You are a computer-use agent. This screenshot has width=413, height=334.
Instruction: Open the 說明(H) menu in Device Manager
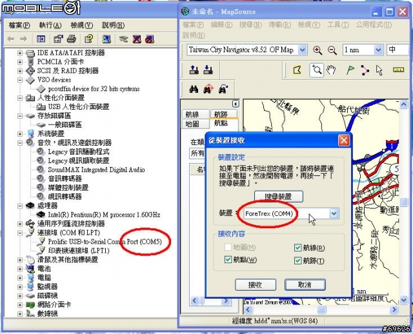[x=114, y=25]
